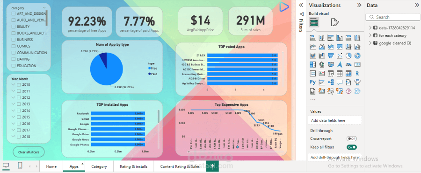Viewport: 421px width, 173px height.
Task: Insert an R script visual
Action: [x=357, y=73]
